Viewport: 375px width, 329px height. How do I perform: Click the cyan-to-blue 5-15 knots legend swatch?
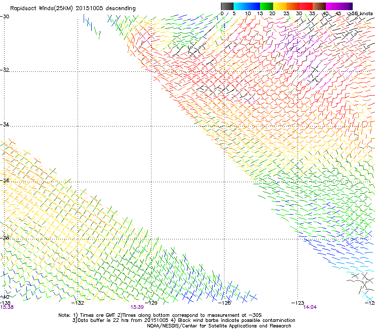[247, 6]
